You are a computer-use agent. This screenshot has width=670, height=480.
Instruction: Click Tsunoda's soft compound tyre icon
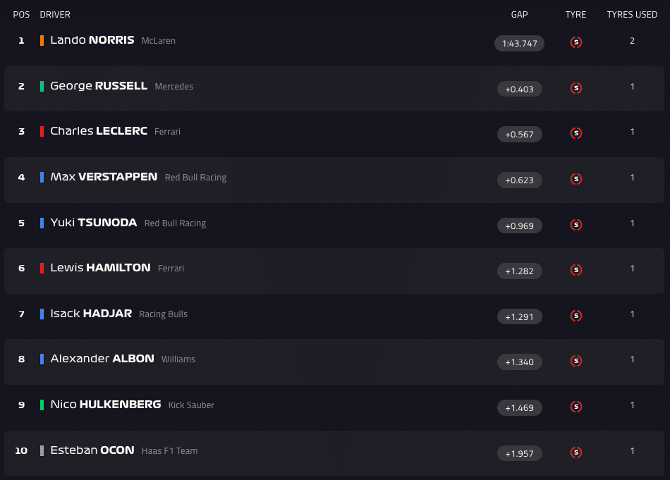click(x=576, y=225)
